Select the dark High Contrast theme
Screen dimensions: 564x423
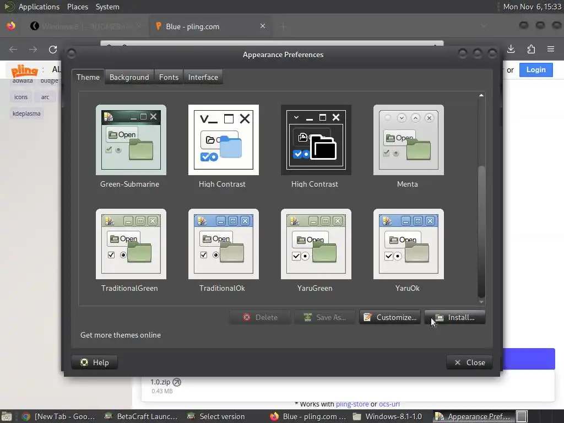[316, 140]
